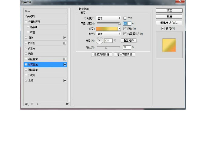209x145 pixels.
Task: Move effect up arrow icon
Action: coord(32,104)
